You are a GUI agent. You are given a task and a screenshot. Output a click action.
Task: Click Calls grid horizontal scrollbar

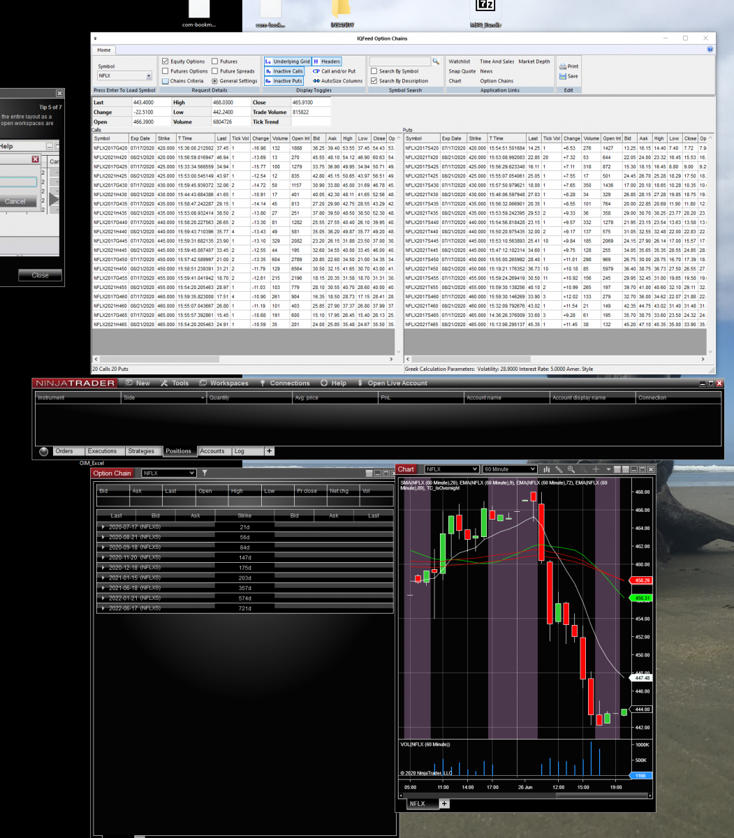[244, 360]
